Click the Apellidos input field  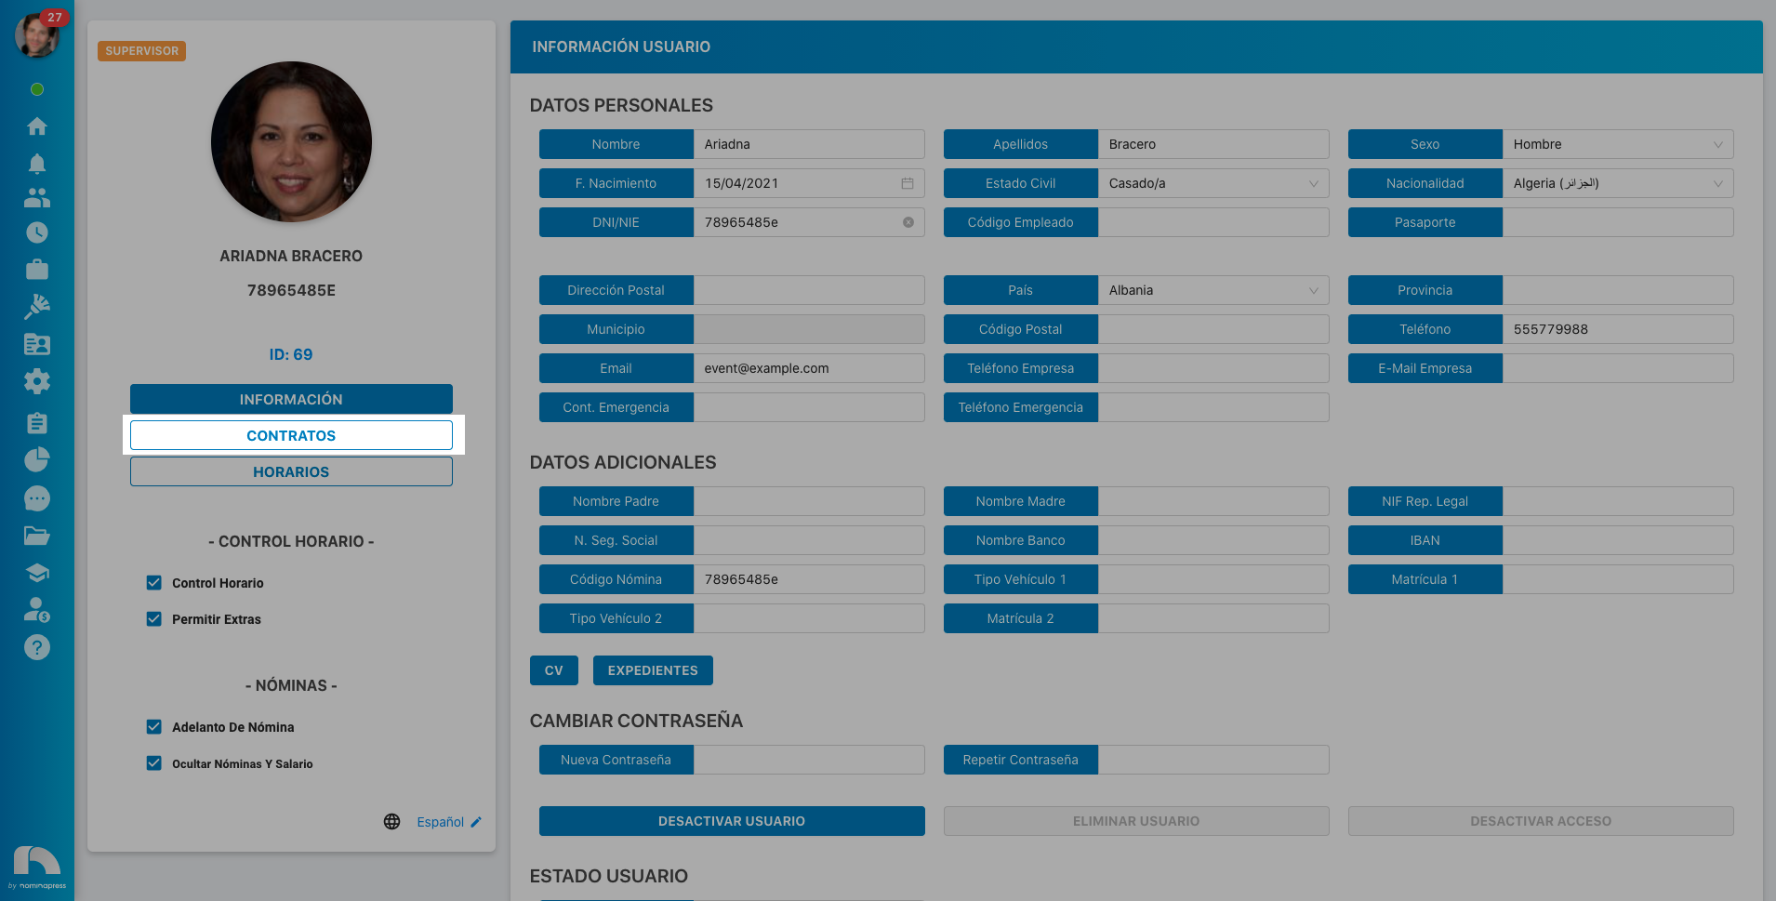(x=1213, y=144)
